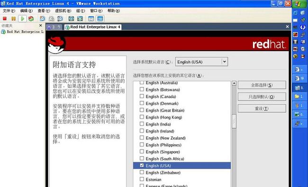The height and width of the screenshot is (187, 308).
Task: Open the 编辑(E) Edit menu
Action: (27, 11)
